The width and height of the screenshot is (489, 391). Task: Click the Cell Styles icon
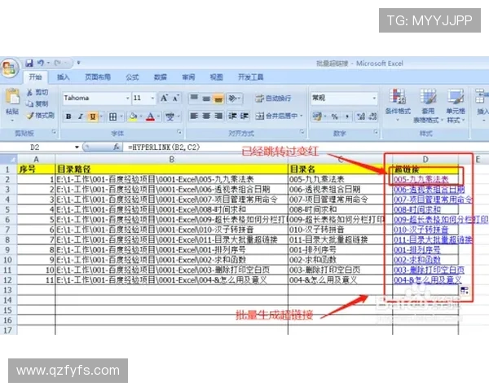tap(455, 99)
